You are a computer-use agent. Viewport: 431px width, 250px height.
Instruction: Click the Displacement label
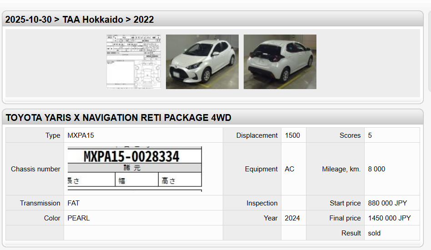(257, 135)
